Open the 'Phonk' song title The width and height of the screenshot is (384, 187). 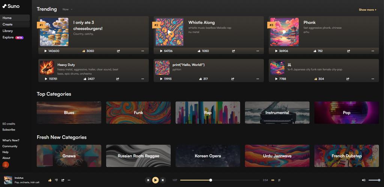pyautogui.click(x=310, y=22)
